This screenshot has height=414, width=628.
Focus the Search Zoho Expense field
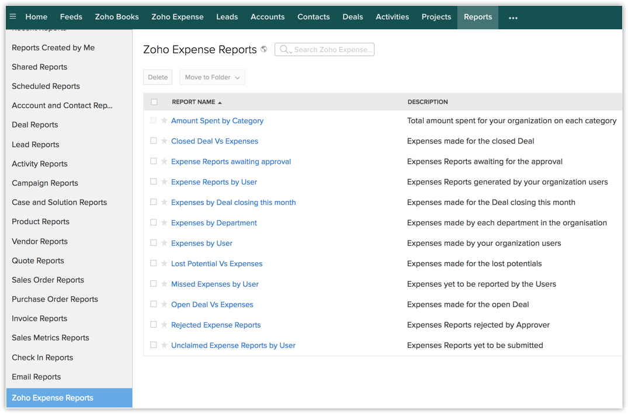tap(324, 50)
